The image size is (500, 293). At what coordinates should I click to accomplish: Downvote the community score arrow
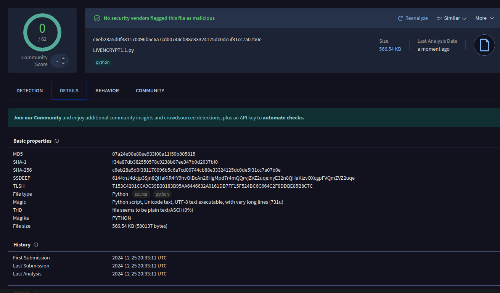click(x=63, y=64)
